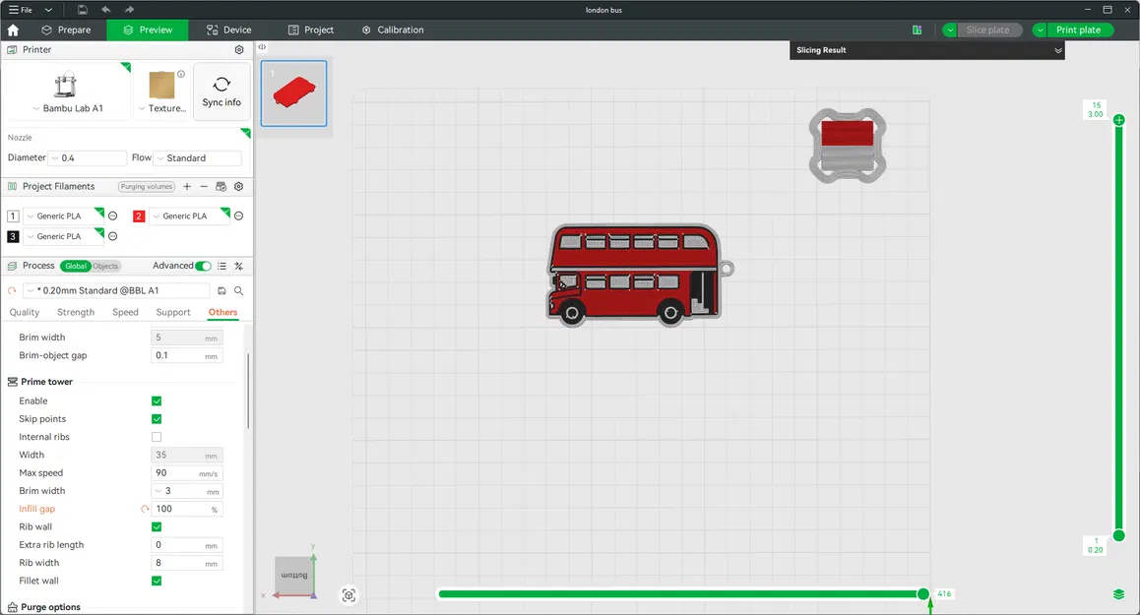The width and height of the screenshot is (1140, 615).
Task: Click the Brim-object gap input field
Action: (x=186, y=355)
